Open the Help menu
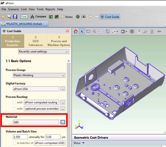Screen dimensions: 166x147 60,9
